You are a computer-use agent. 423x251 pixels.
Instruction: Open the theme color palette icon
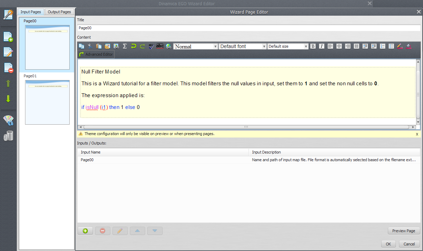[x=8, y=120]
